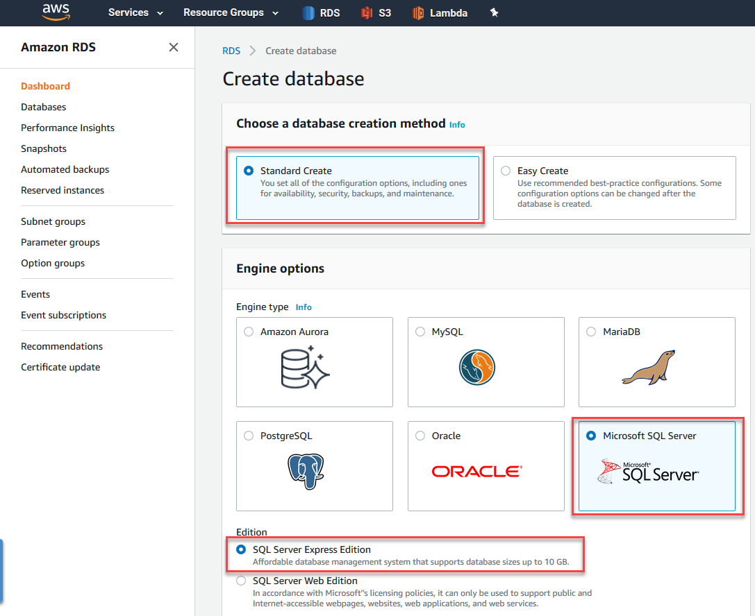This screenshot has height=616, width=755.
Task: Click the AWS logo to go home
Action: point(56,12)
